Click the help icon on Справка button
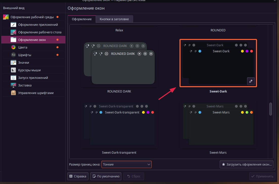This screenshot has height=184, width=279. tap(71, 176)
